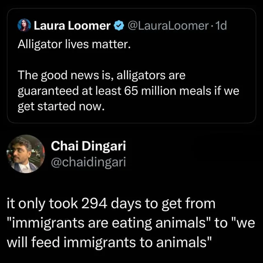The height and width of the screenshot is (263, 263).
Task: Click the @chaidingari handle
Action: click(87, 162)
